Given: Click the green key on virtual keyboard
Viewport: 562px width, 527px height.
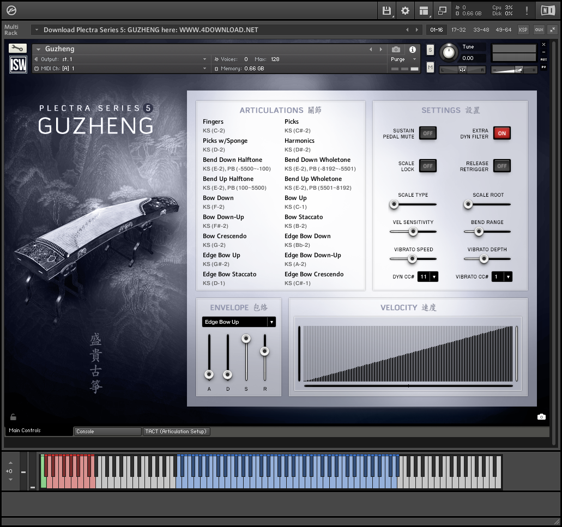Looking at the screenshot, I should 44,471.
